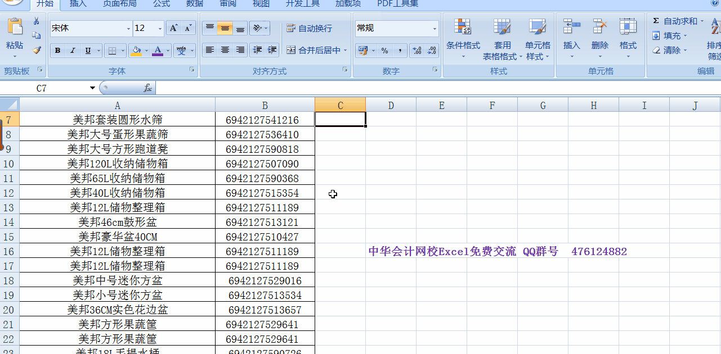This screenshot has width=721, height=354.
Task: Switch to the 审阅 ribbon tab
Action: coord(228,3)
